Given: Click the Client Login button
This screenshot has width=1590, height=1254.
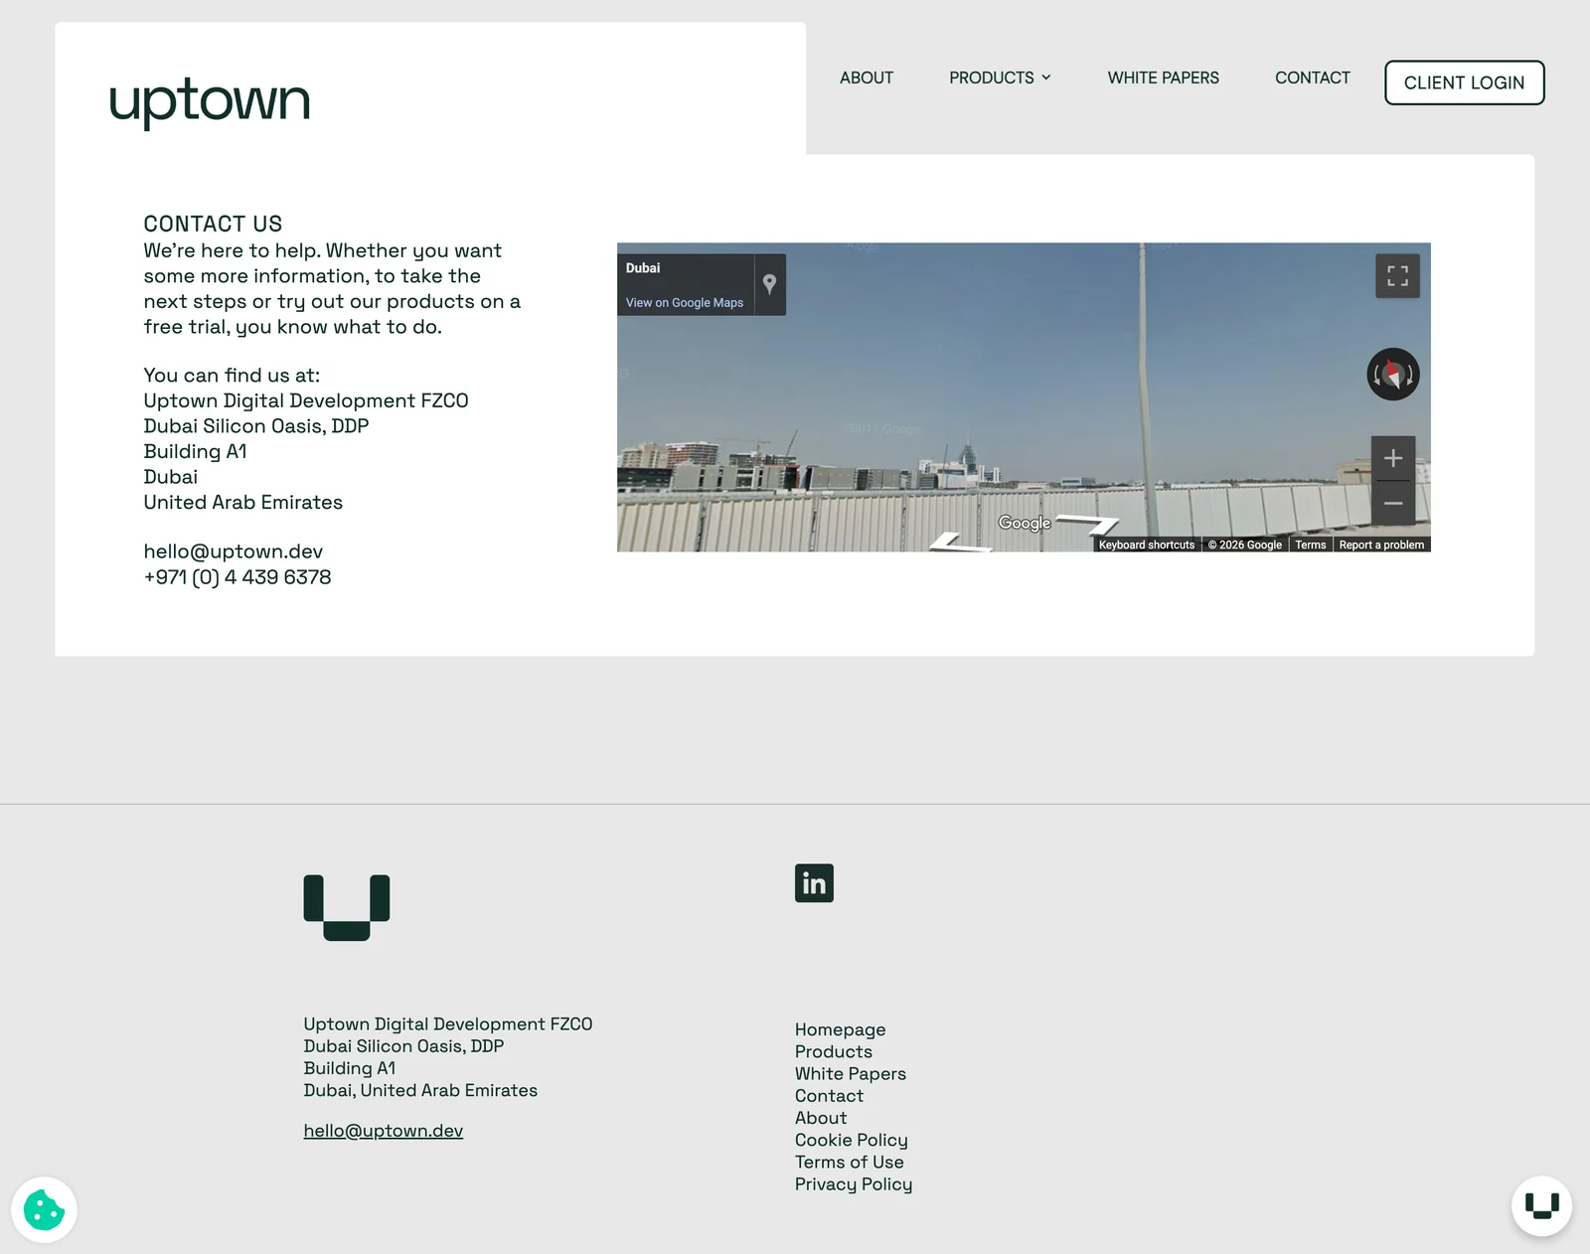Looking at the screenshot, I should click(x=1464, y=82).
